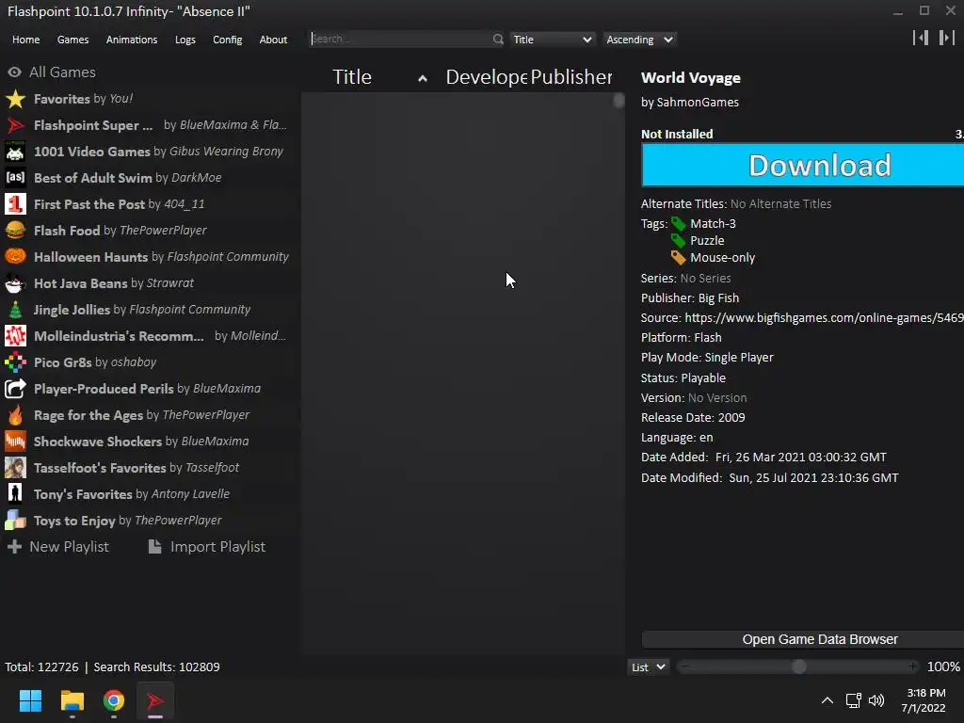Show hidden tray icons chevron
The image size is (964, 723).
(x=827, y=700)
